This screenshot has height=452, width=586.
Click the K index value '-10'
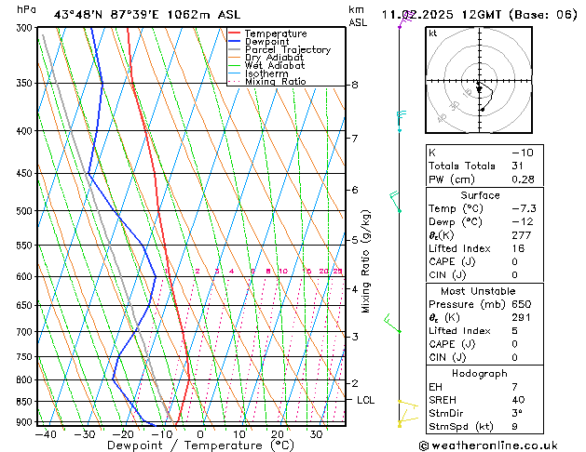tap(523, 153)
